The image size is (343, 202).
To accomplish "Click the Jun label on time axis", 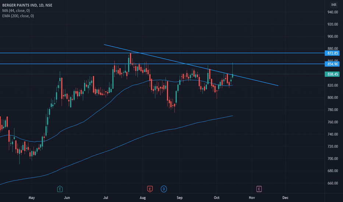I will [67, 198].
